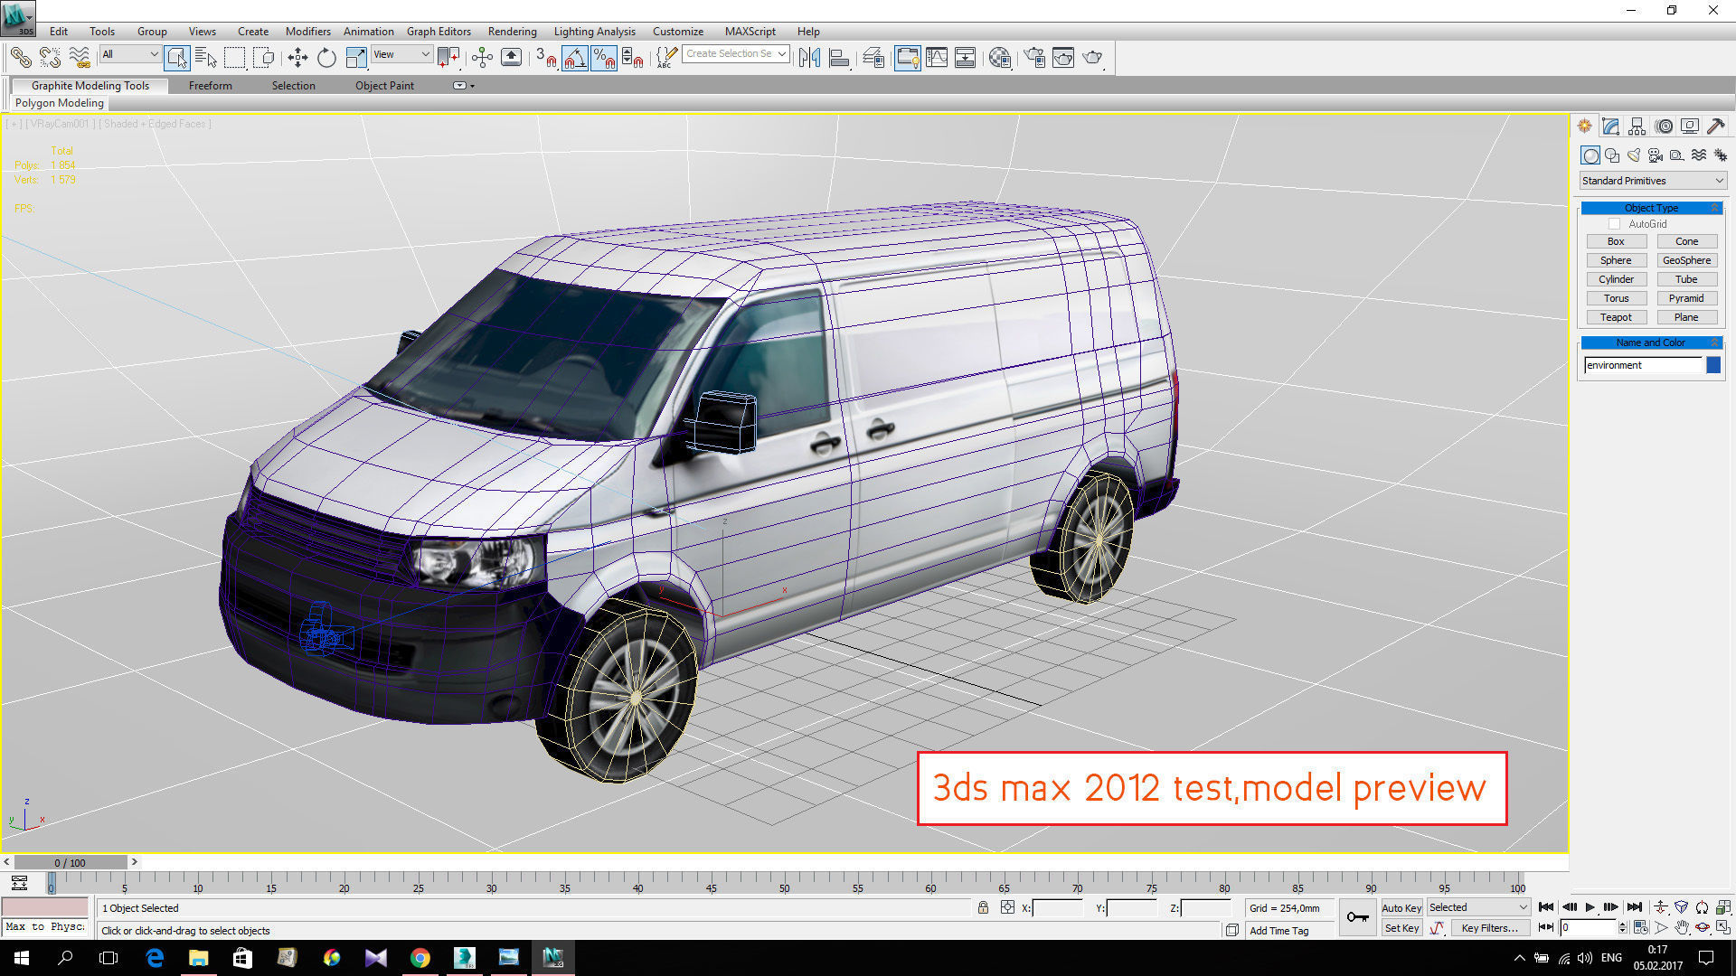Screen dimensions: 1736x976
Task: Toggle the Angle Snap button
Action: (575, 58)
